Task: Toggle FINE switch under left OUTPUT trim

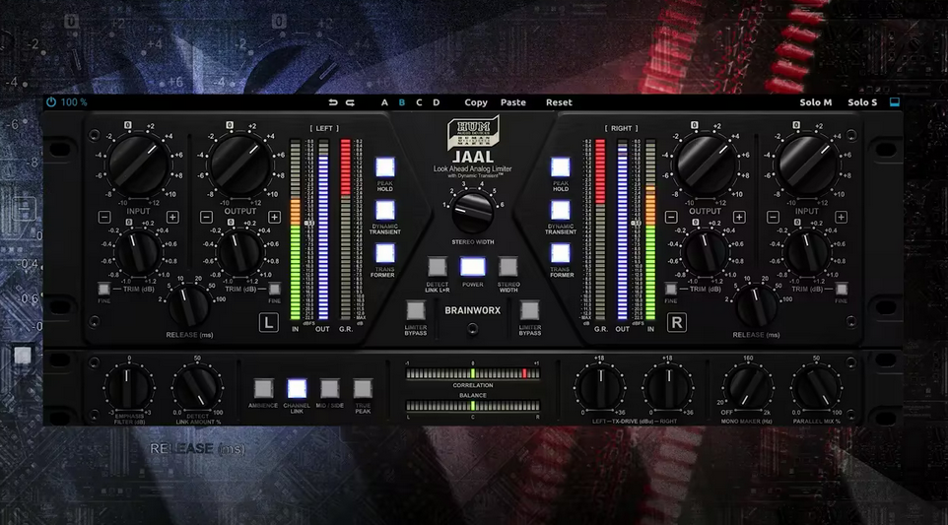Action: tap(275, 289)
